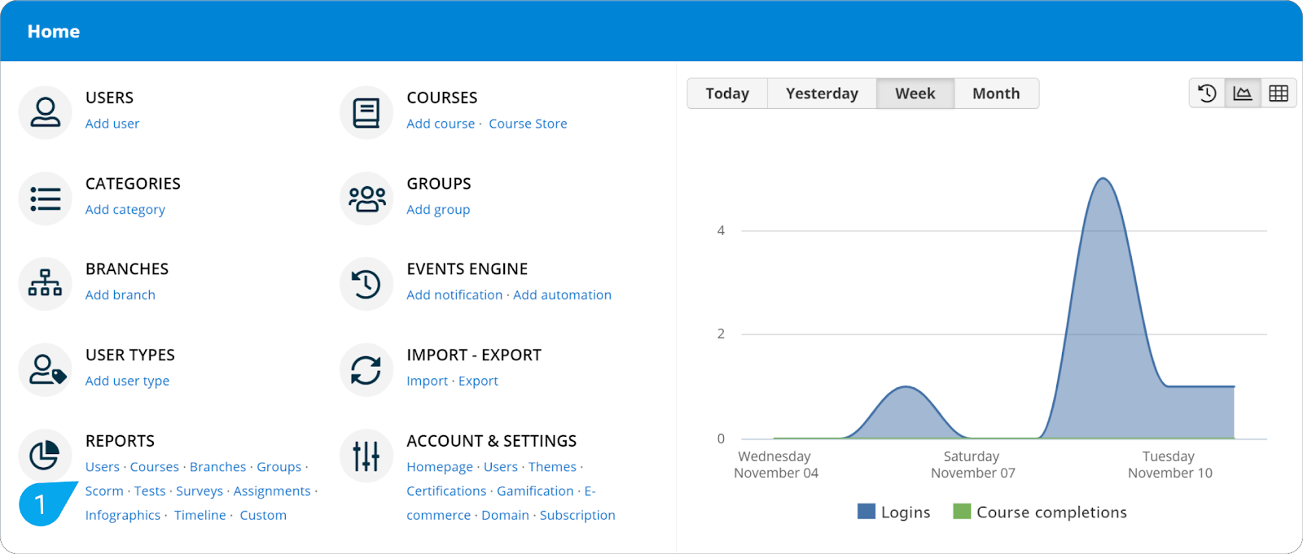Open the Homepage settings link
The height and width of the screenshot is (554, 1303).
coord(440,467)
